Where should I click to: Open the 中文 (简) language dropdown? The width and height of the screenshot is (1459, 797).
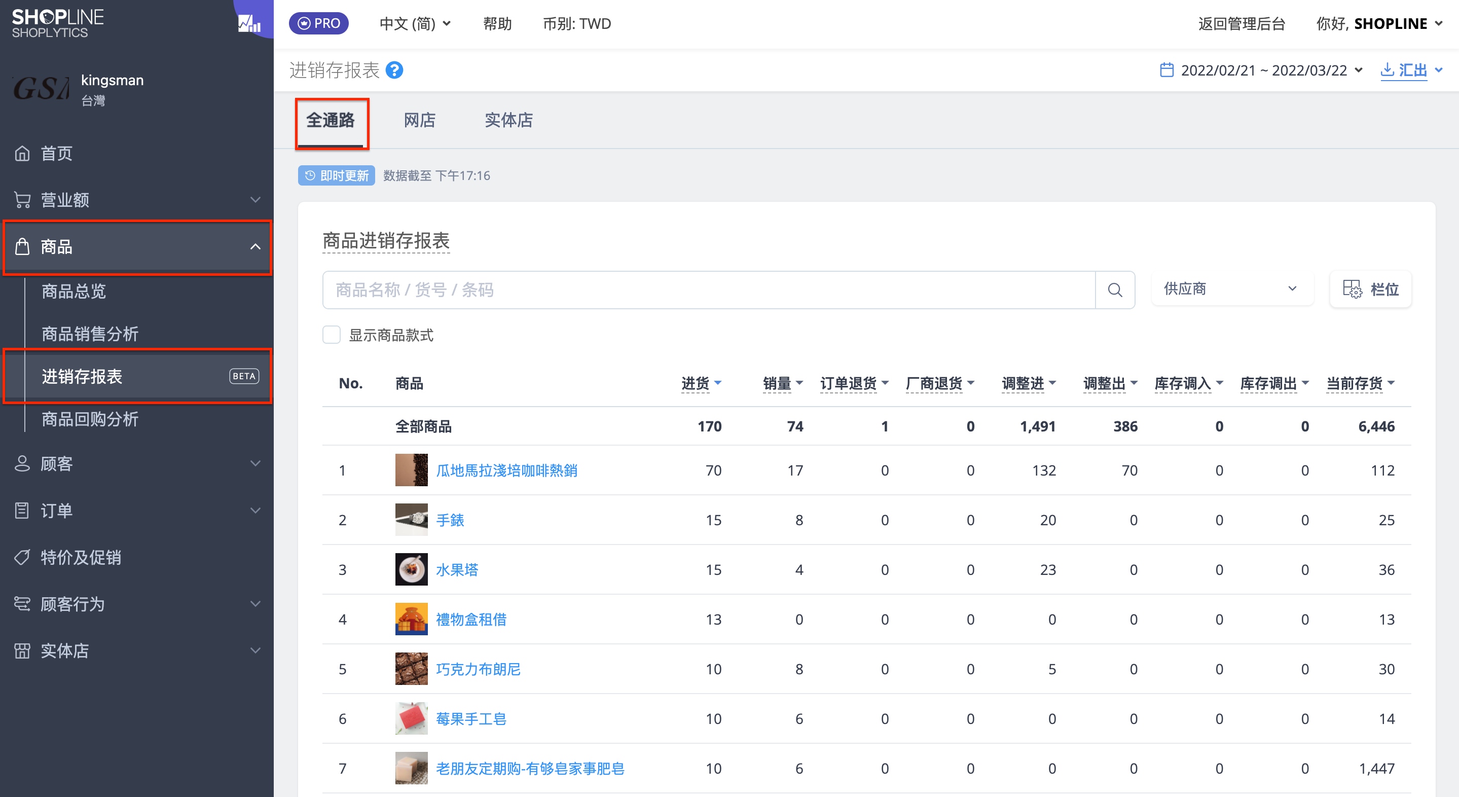point(415,24)
